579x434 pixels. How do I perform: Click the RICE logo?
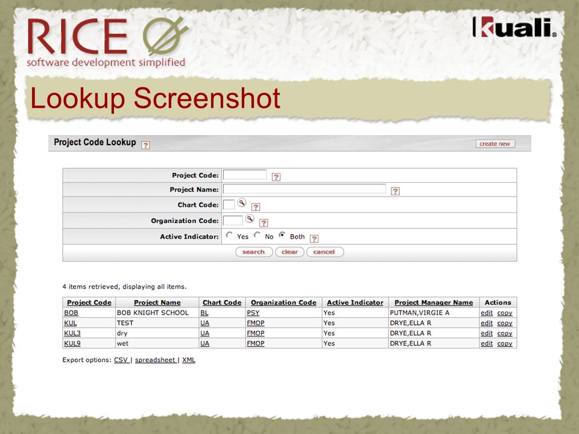[107, 42]
